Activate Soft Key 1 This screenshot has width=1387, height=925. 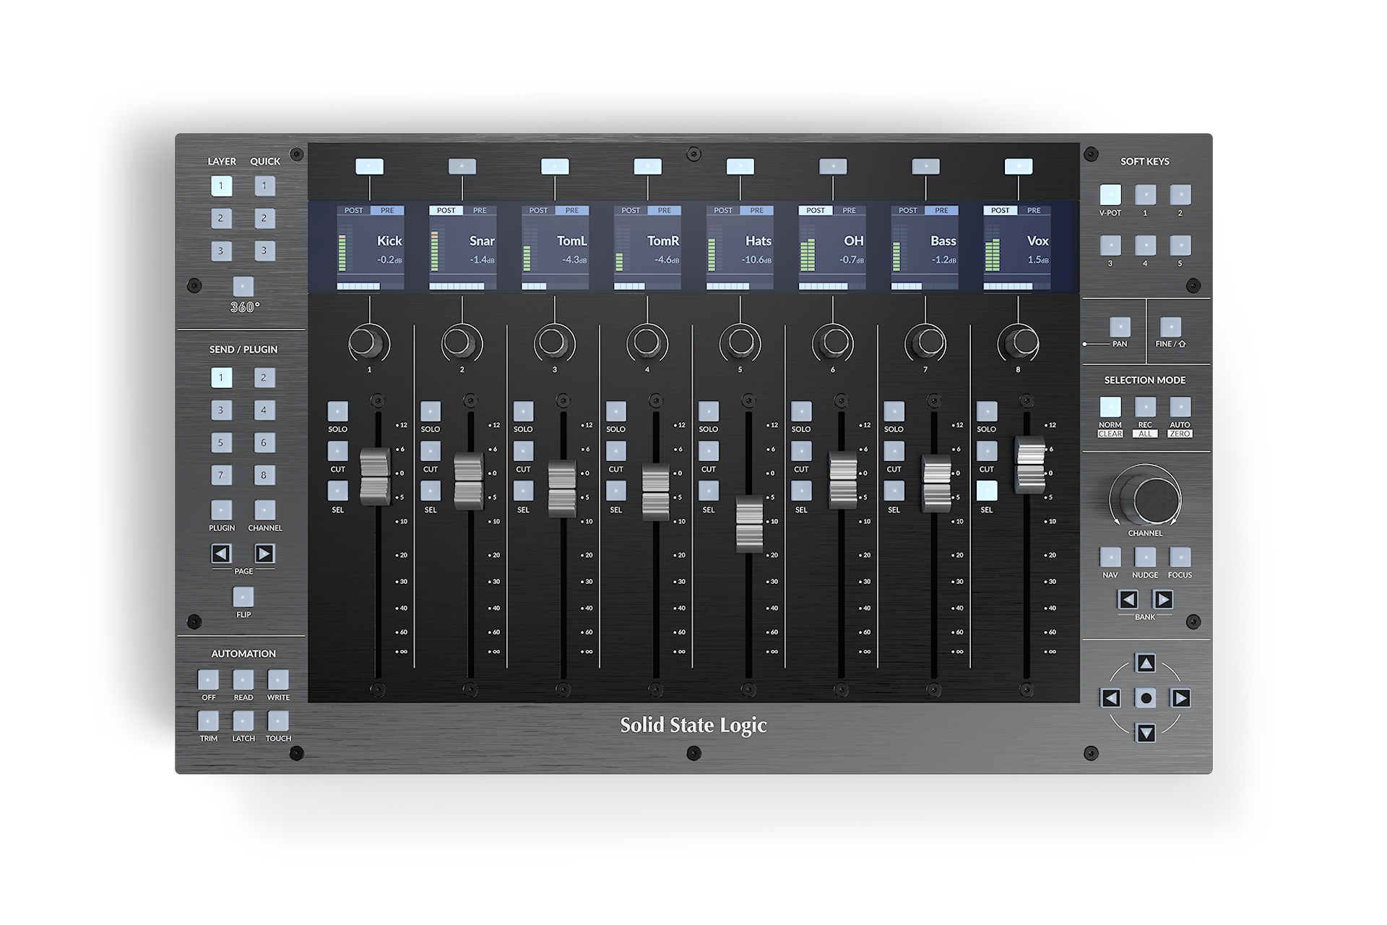click(1145, 195)
